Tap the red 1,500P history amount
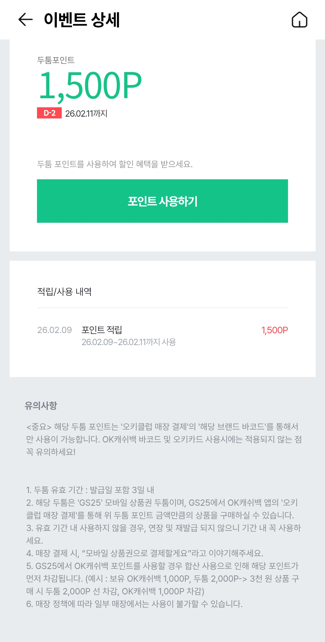 (274, 330)
